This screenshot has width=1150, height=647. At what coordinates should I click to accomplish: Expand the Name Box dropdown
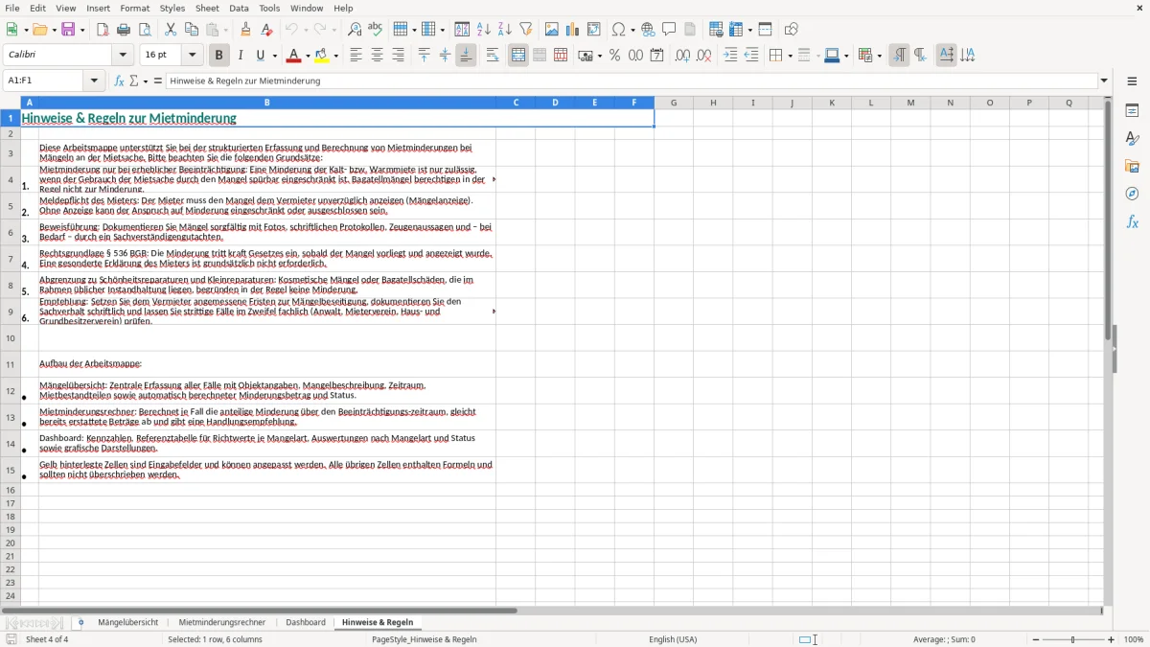(x=95, y=81)
